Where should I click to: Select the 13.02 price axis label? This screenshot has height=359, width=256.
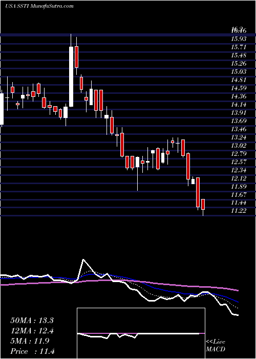[239, 146]
